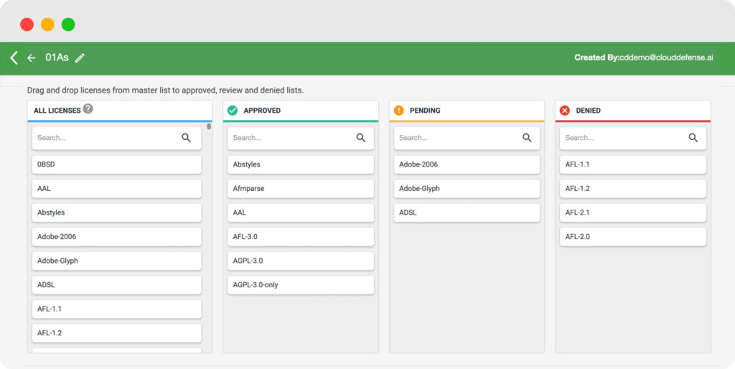Select AGPL-3.0-only in the Approved list
The image size is (735, 369).
point(300,285)
